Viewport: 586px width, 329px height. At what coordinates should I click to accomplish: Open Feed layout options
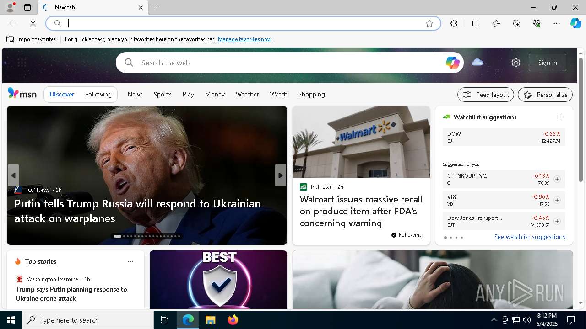pos(486,95)
